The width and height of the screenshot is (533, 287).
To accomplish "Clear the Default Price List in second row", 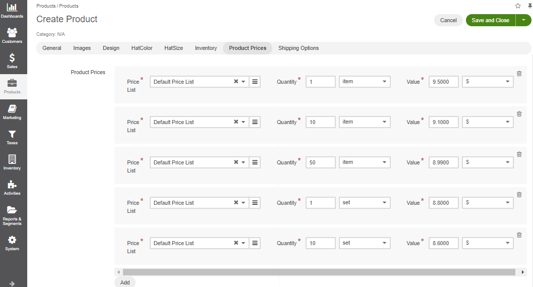I will pyautogui.click(x=236, y=122).
